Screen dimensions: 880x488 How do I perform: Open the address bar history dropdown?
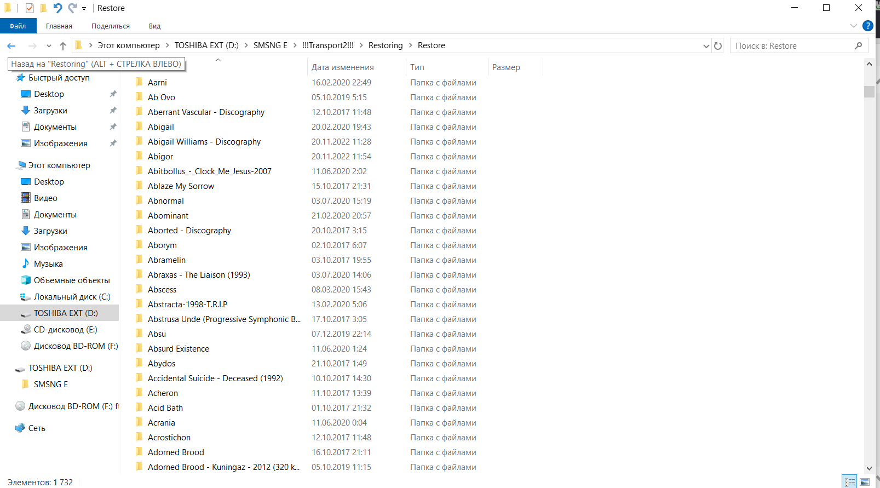click(706, 46)
